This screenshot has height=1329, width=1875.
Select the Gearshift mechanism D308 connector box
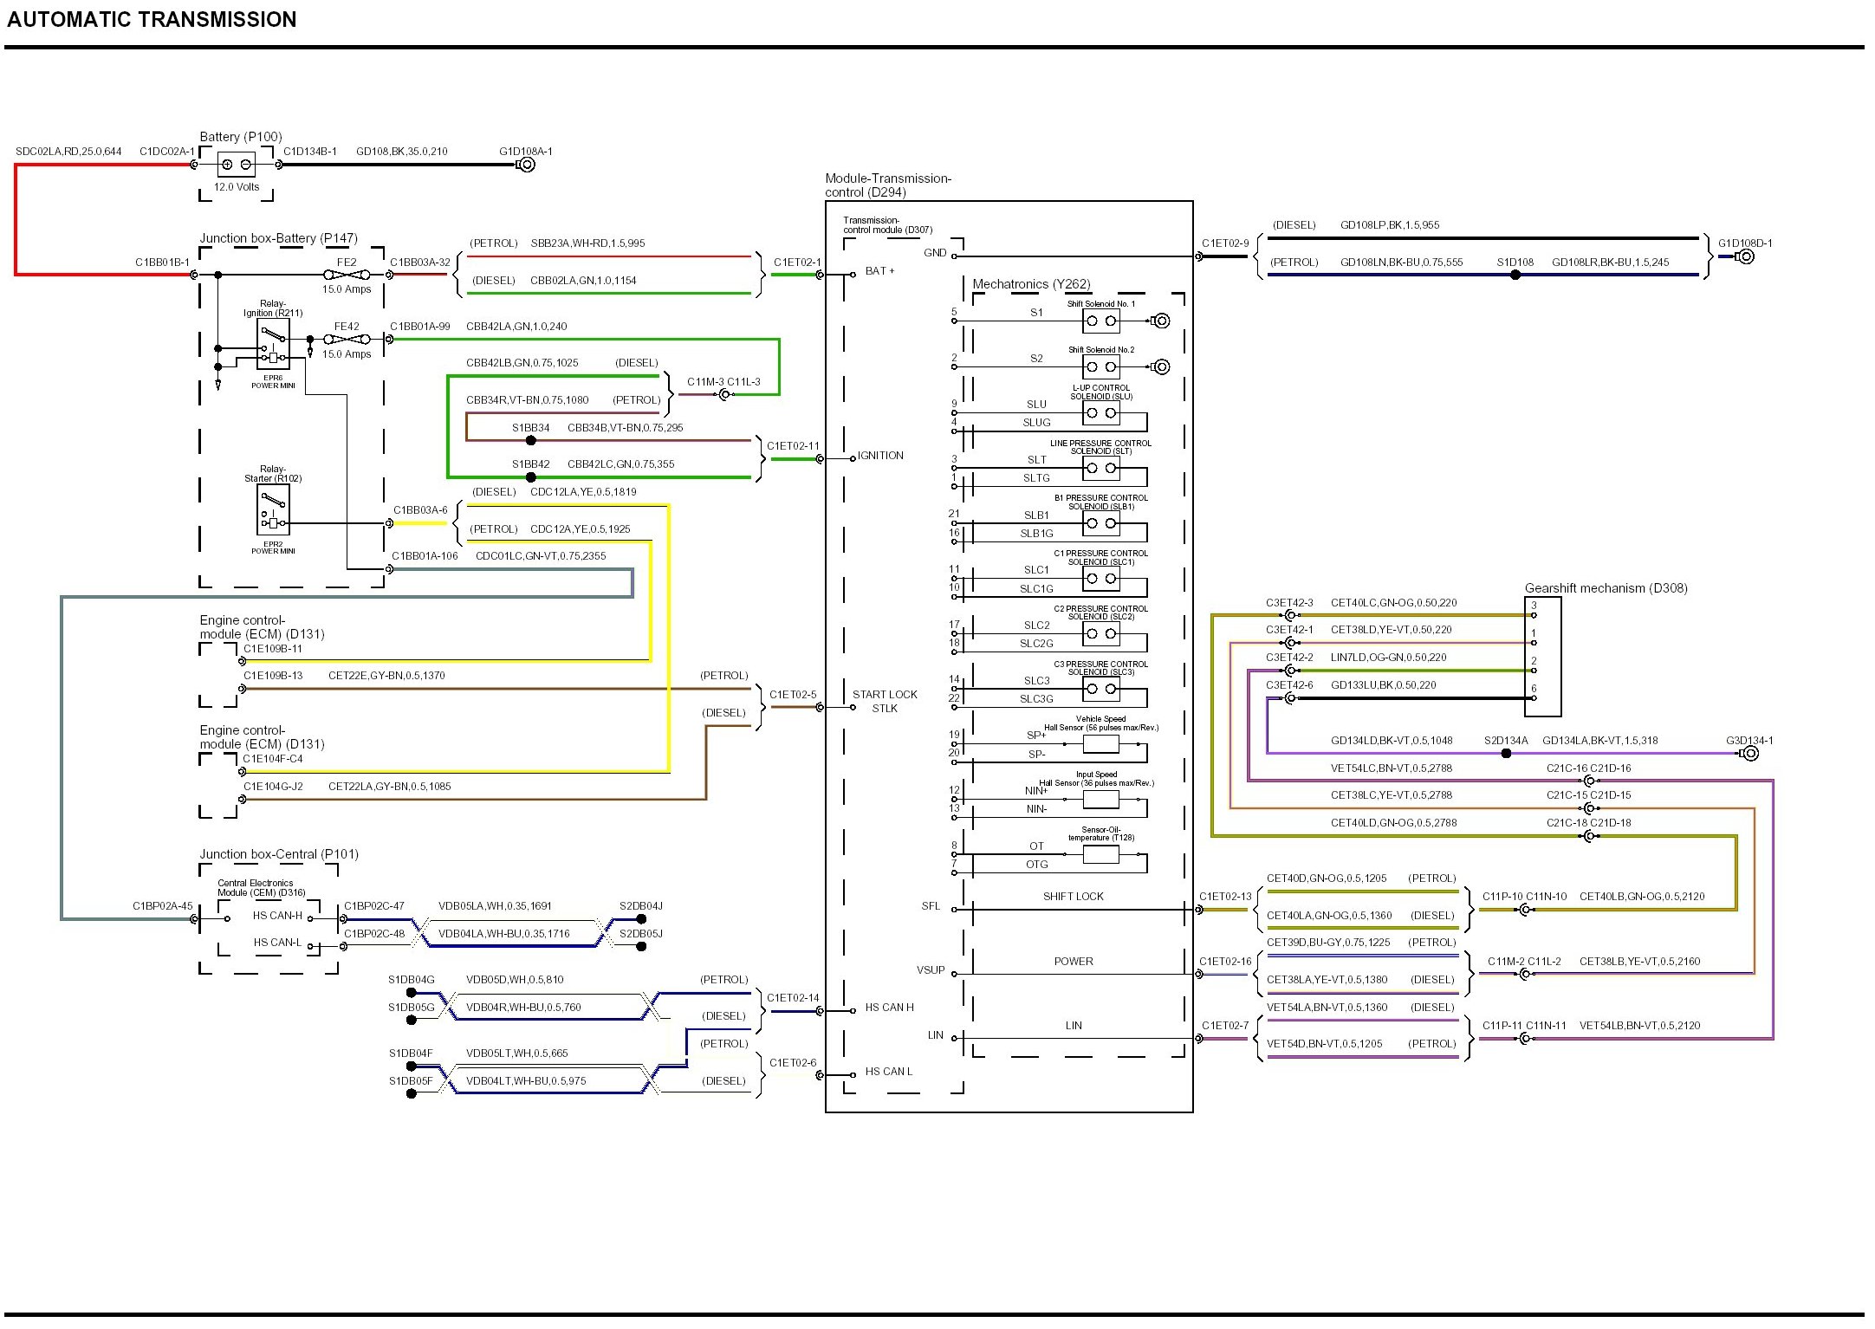tap(1542, 657)
